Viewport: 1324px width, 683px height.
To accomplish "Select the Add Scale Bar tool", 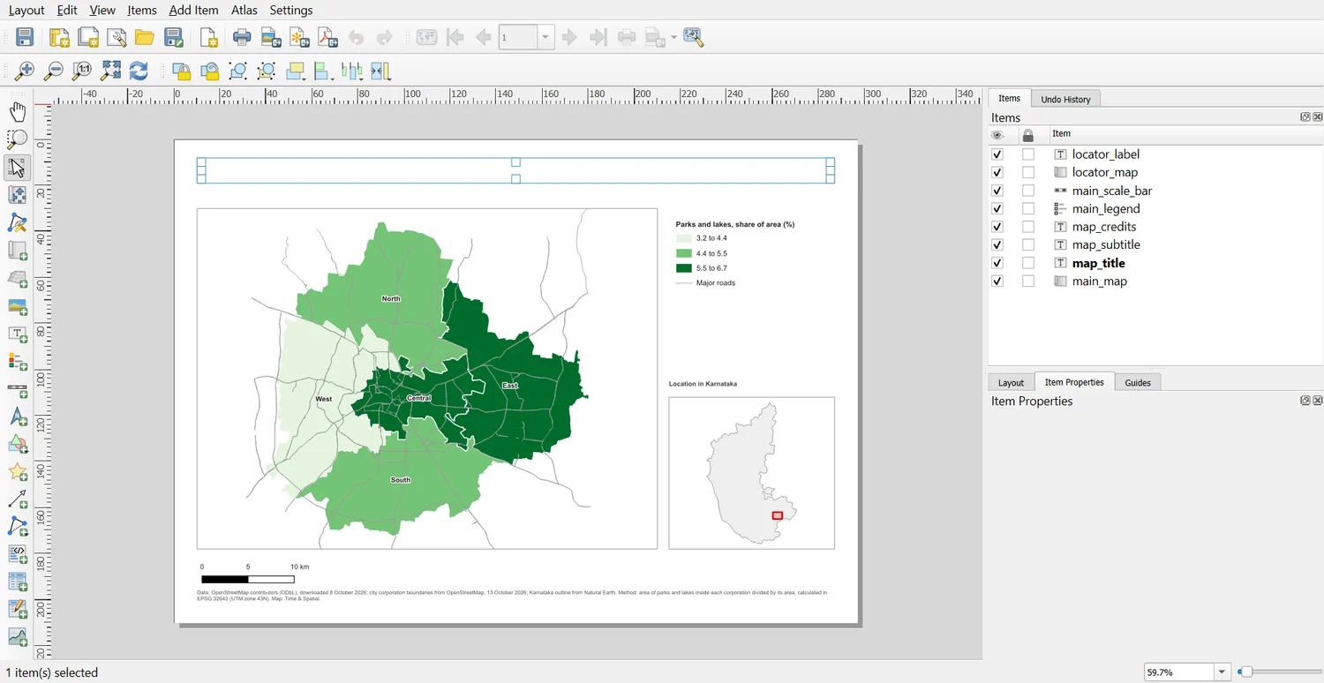I will (18, 390).
